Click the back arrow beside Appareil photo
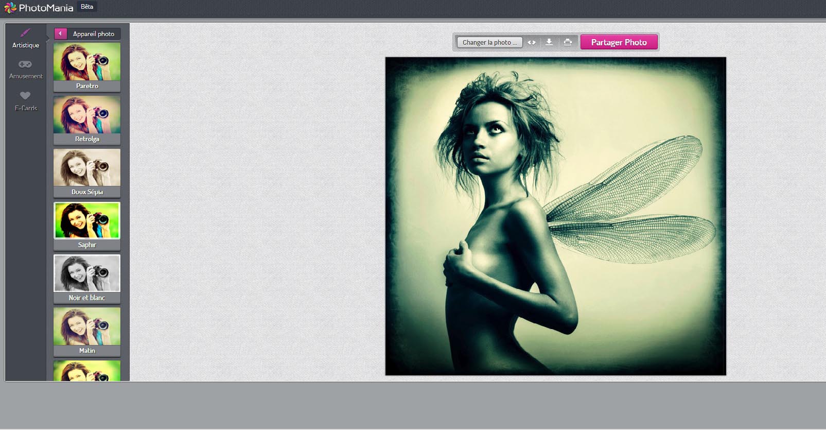The width and height of the screenshot is (826, 430). 61,33
